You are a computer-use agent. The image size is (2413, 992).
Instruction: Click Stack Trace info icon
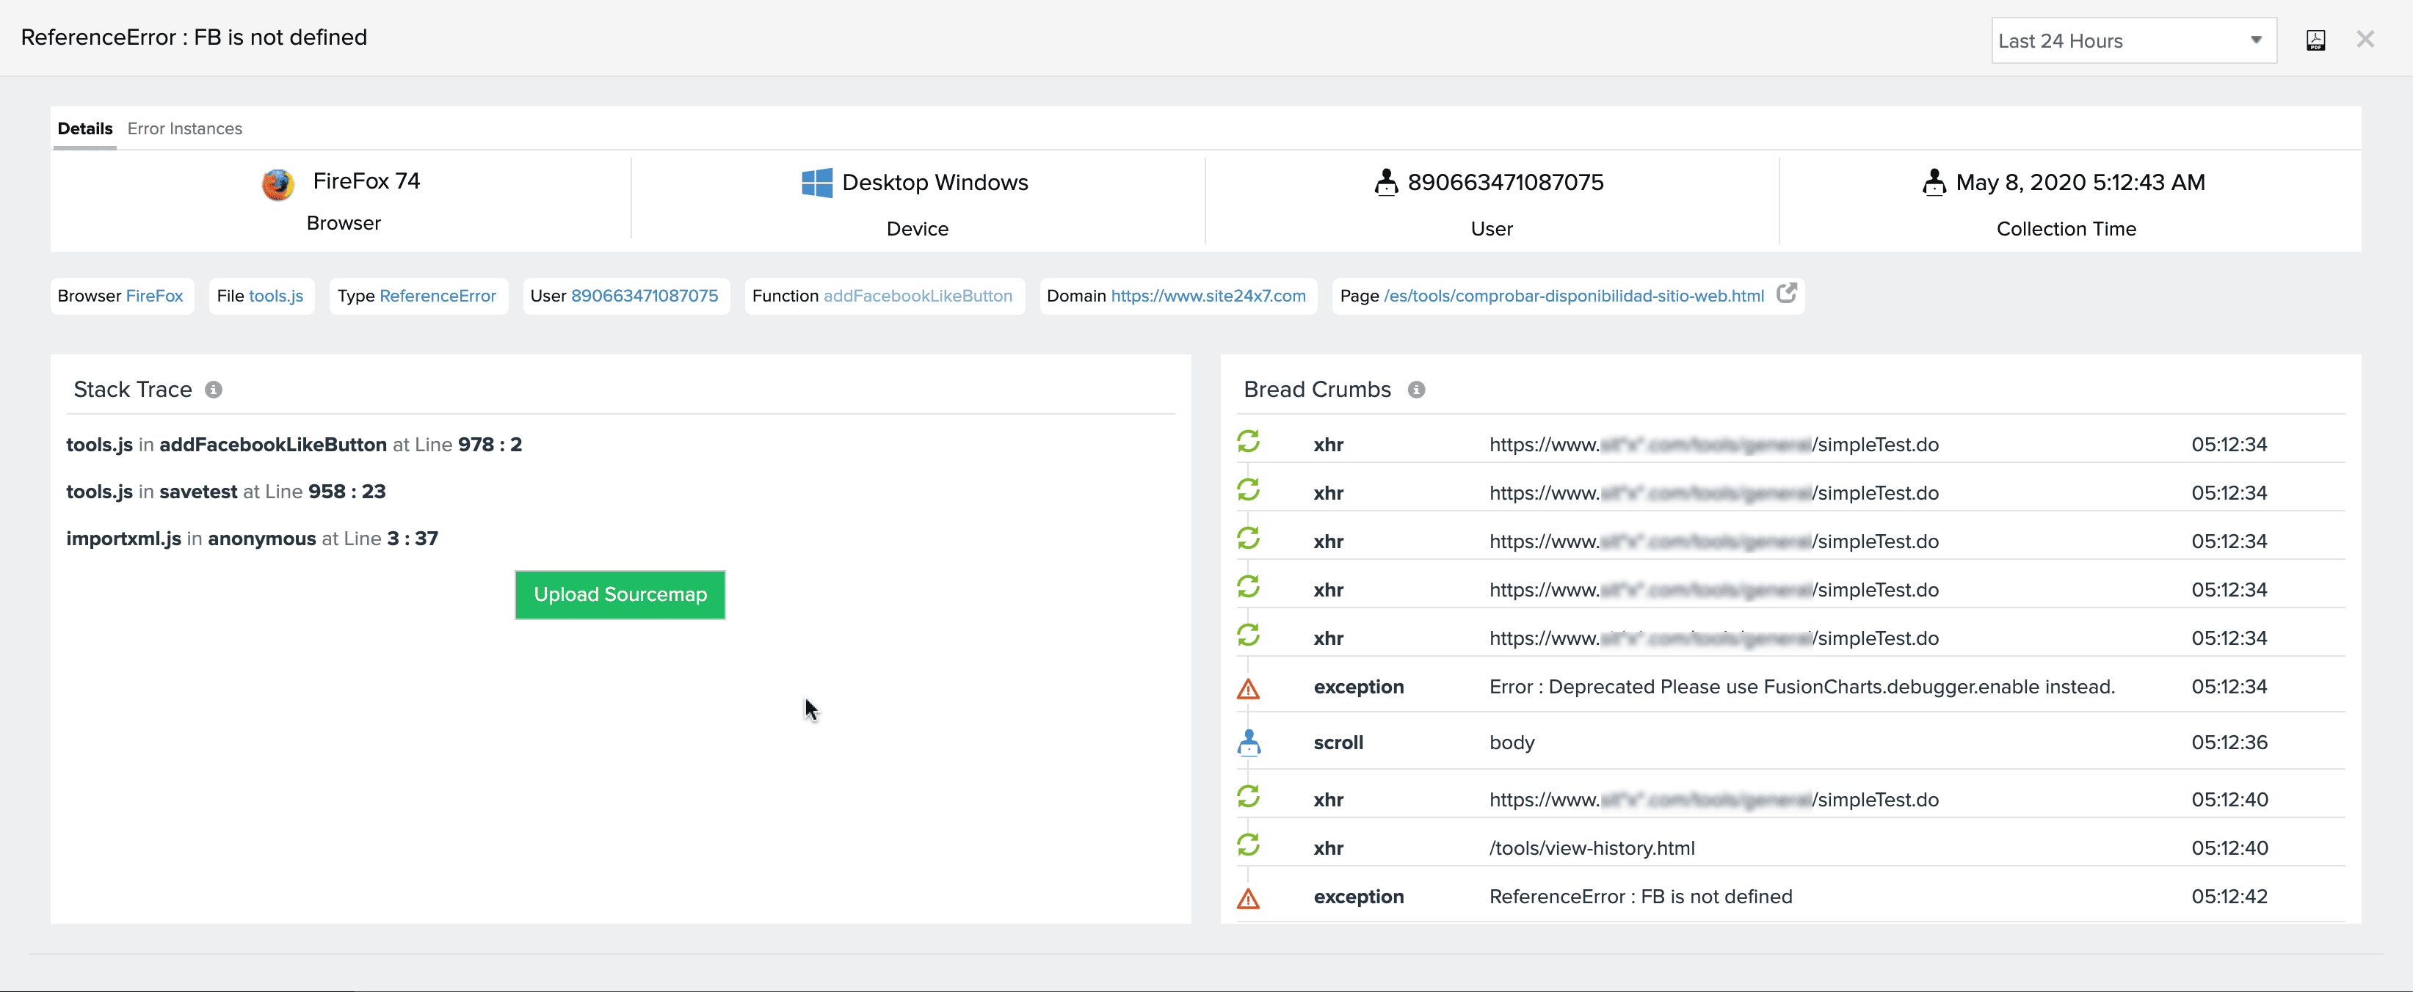click(214, 390)
